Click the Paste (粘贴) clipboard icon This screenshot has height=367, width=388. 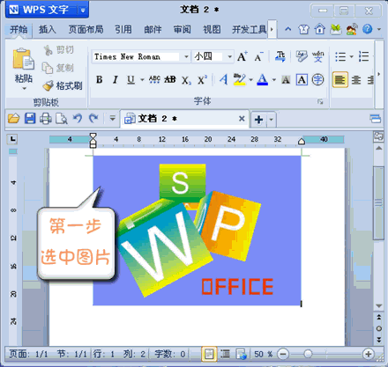[23, 59]
